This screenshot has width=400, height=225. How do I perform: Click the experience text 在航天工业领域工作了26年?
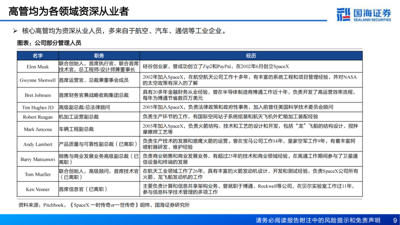173,171
